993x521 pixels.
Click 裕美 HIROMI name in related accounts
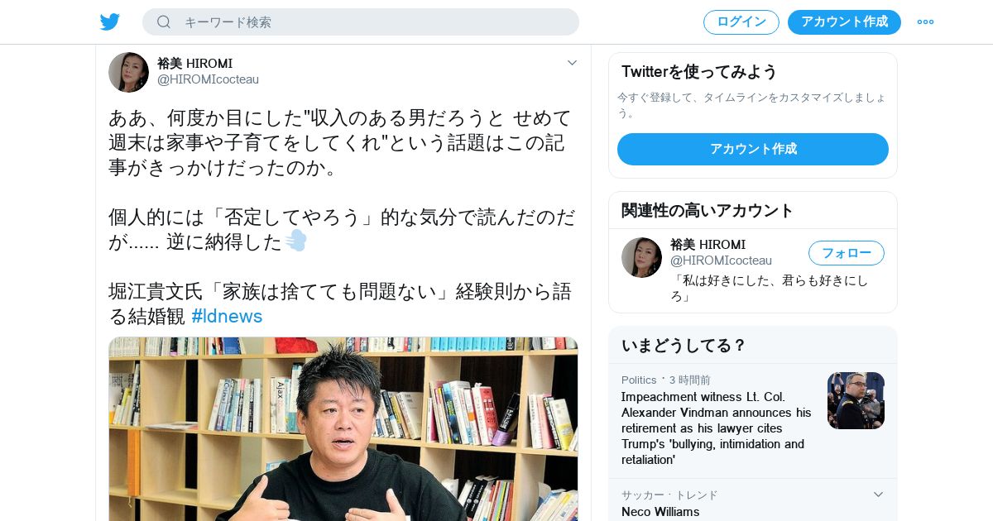coord(708,245)
